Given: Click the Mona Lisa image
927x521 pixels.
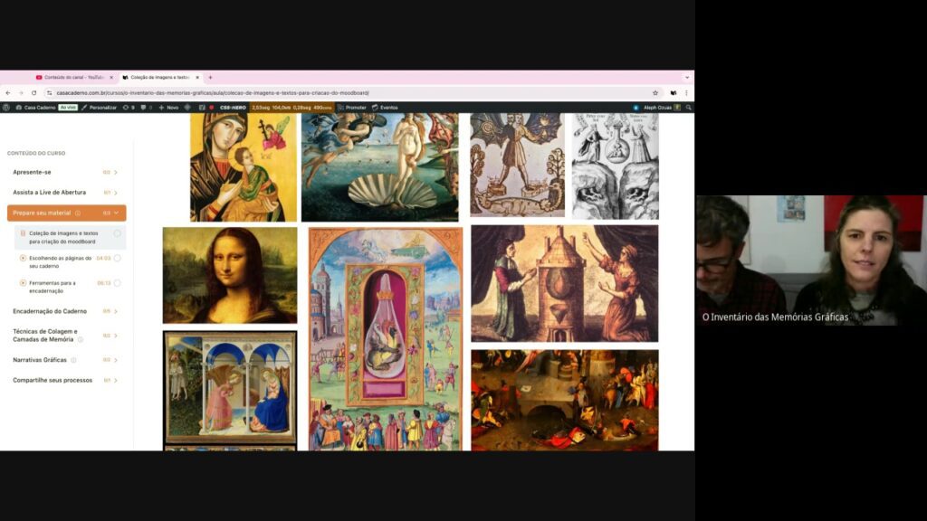Looking at the screenshot, I should tap(230, 275).
